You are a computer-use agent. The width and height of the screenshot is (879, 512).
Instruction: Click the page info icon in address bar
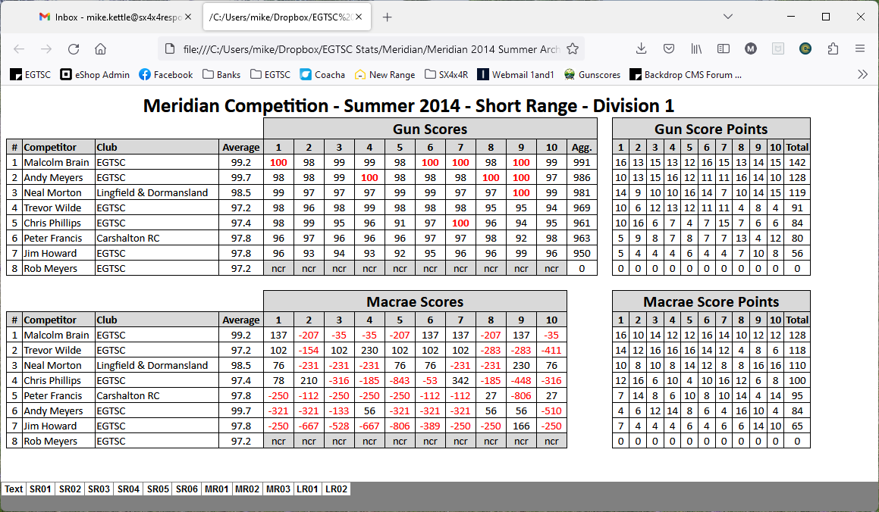tap(170, 49)
